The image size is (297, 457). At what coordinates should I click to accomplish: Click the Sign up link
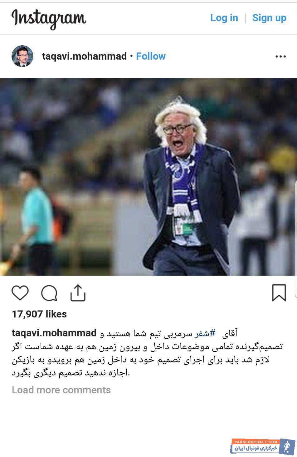tap(269, 18)
